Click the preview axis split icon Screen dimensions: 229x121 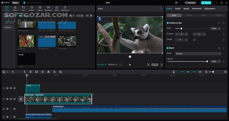(x=200, y=72)
